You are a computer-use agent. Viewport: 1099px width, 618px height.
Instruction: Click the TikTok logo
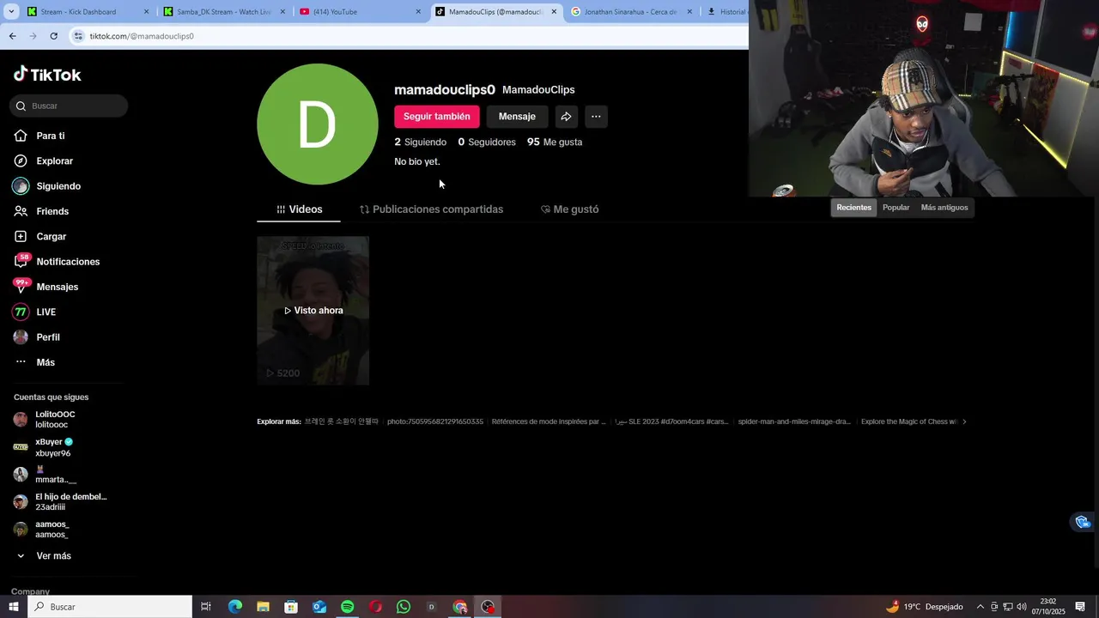point(47,75)
